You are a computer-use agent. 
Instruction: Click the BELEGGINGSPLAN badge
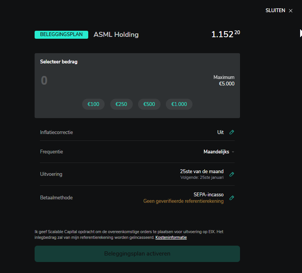[x=61, y=35]
